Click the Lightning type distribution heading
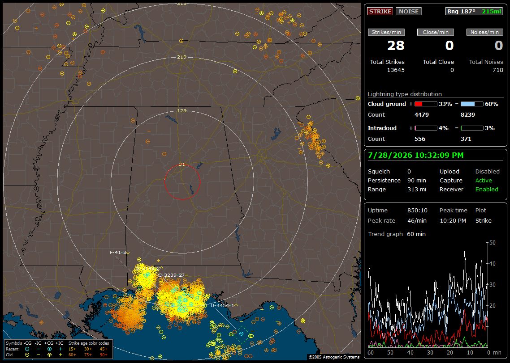 point(405,94)
